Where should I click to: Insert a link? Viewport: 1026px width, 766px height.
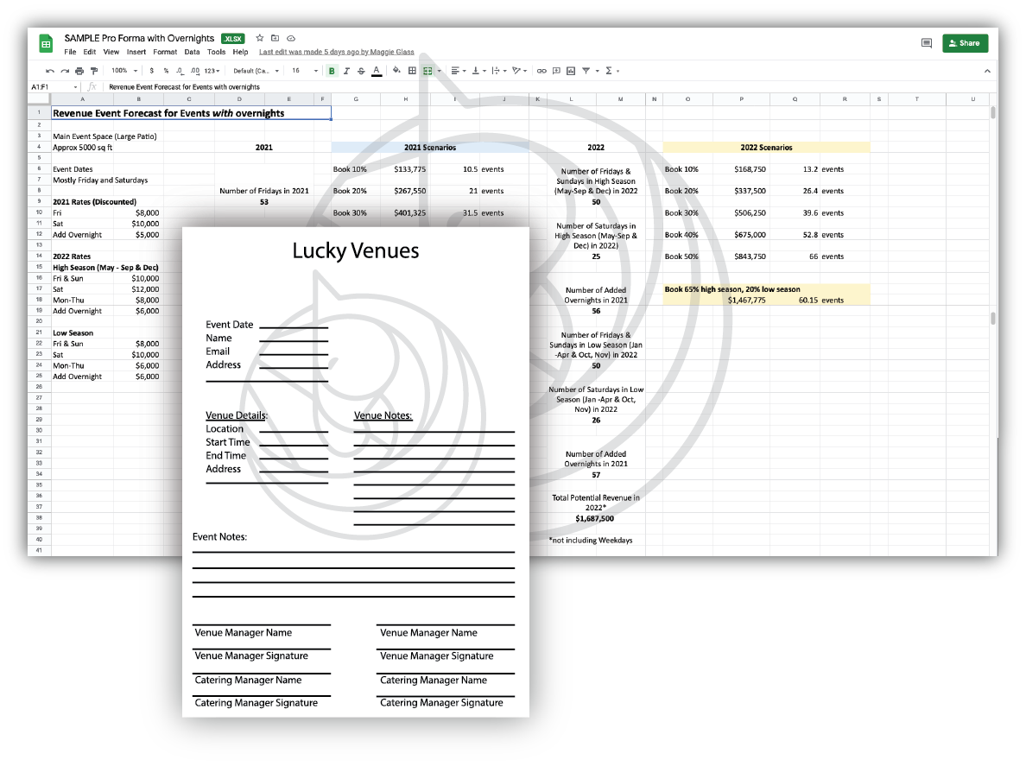coord(541,71)
